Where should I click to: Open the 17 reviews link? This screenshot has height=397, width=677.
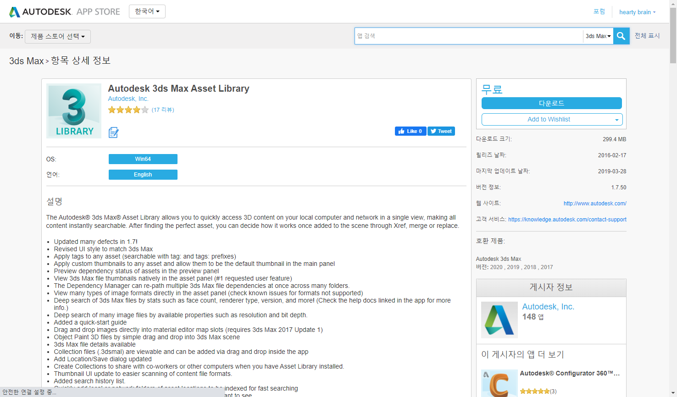point(163,110)
